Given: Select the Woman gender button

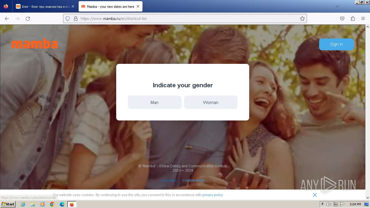Looking at the screenshot, I should 211,102.
